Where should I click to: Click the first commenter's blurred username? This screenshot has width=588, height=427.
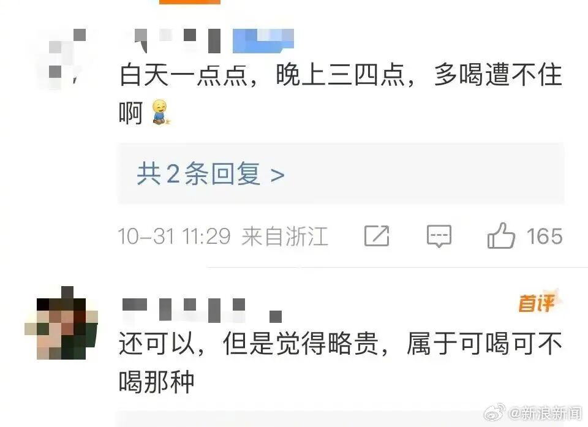[x=177, y=40]
